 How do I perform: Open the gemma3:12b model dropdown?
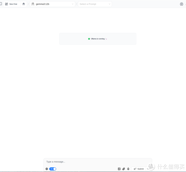click(53, 4)
